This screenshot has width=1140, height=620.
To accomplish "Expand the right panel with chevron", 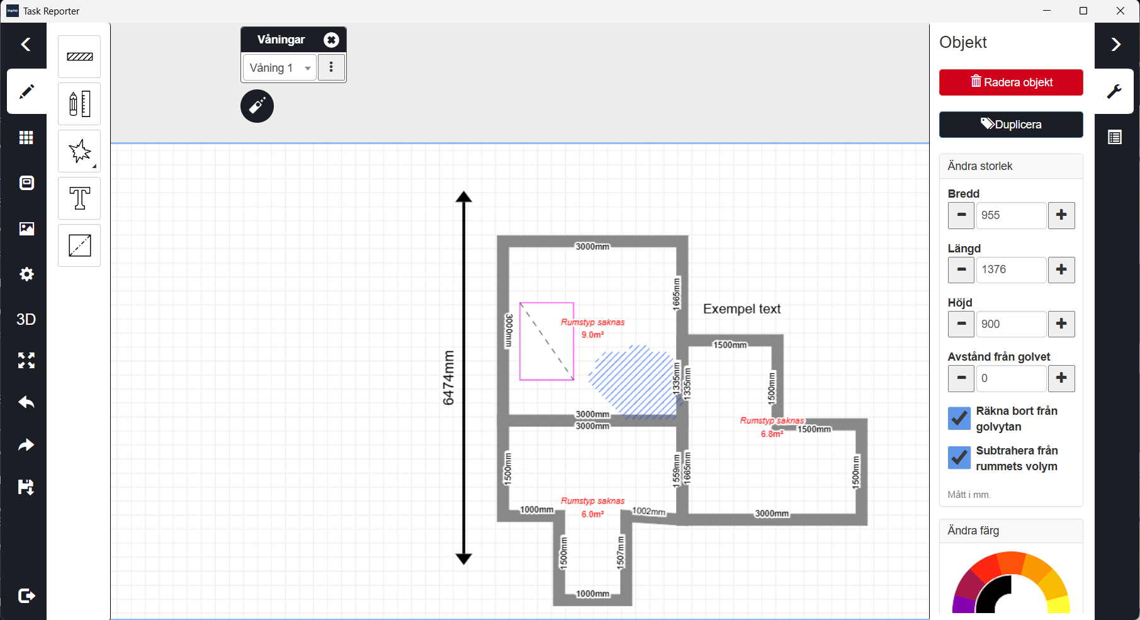I will tap(1115, 45).
